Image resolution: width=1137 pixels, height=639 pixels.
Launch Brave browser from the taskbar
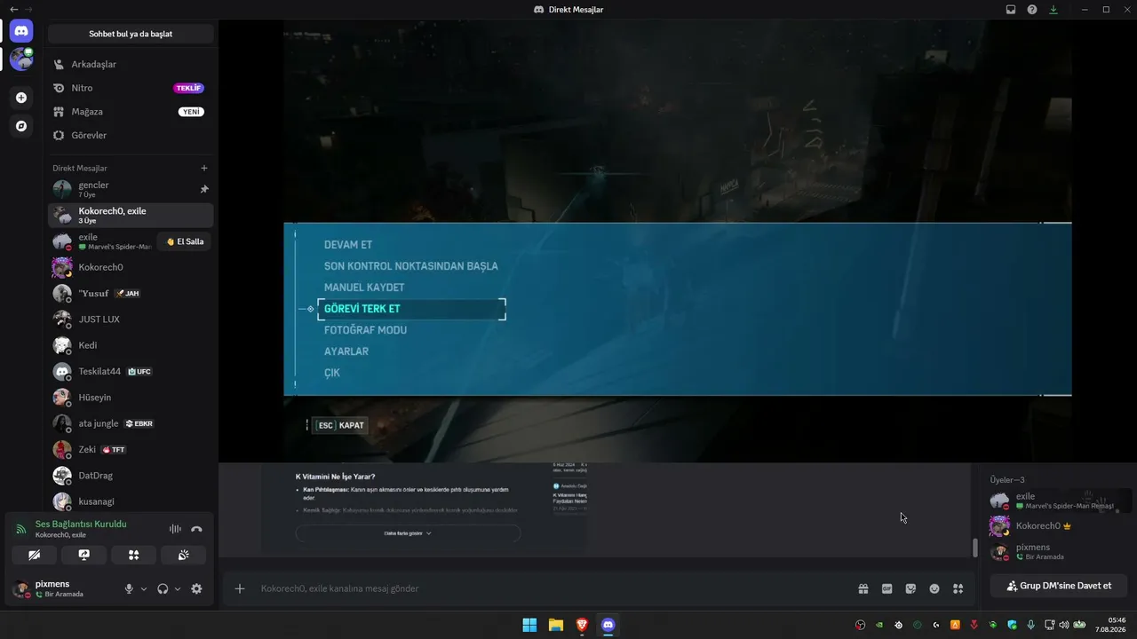tap(582, 625)
